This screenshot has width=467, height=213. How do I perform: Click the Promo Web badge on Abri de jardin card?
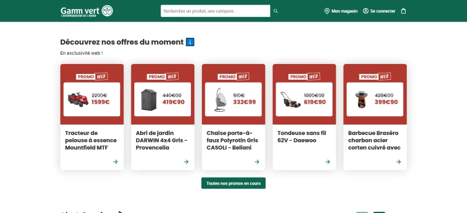pos(163,76)
